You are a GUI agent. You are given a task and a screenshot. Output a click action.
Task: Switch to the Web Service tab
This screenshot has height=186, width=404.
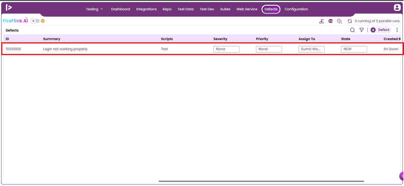[x=247, y=9]
